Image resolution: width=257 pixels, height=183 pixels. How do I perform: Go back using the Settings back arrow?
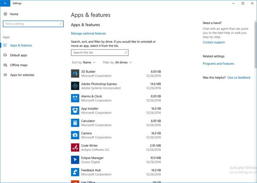4,3
